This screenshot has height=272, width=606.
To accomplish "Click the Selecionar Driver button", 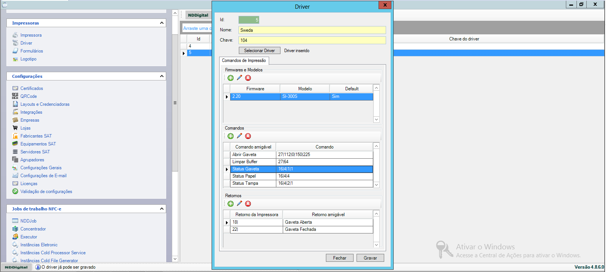I will coord(259,51).
